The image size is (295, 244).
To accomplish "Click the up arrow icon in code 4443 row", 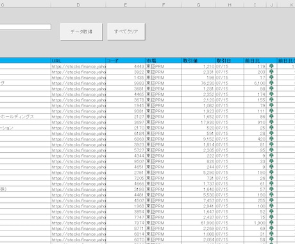I will click(x=271, y=66).
